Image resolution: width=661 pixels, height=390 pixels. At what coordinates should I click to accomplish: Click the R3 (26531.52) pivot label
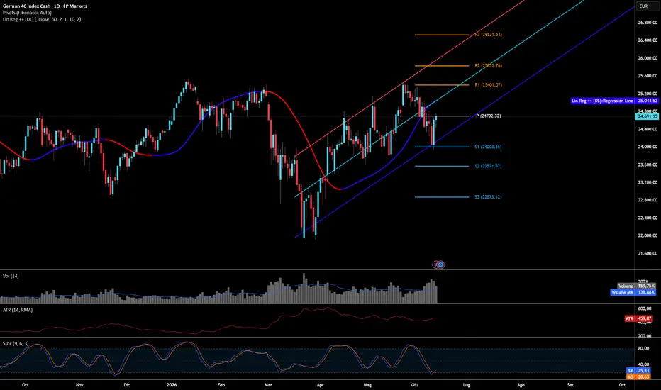pos(488,35)
